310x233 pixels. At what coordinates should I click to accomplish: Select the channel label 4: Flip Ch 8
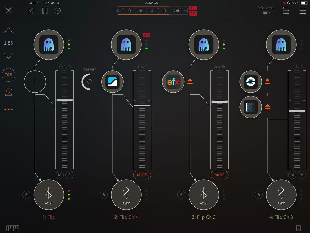281,217
